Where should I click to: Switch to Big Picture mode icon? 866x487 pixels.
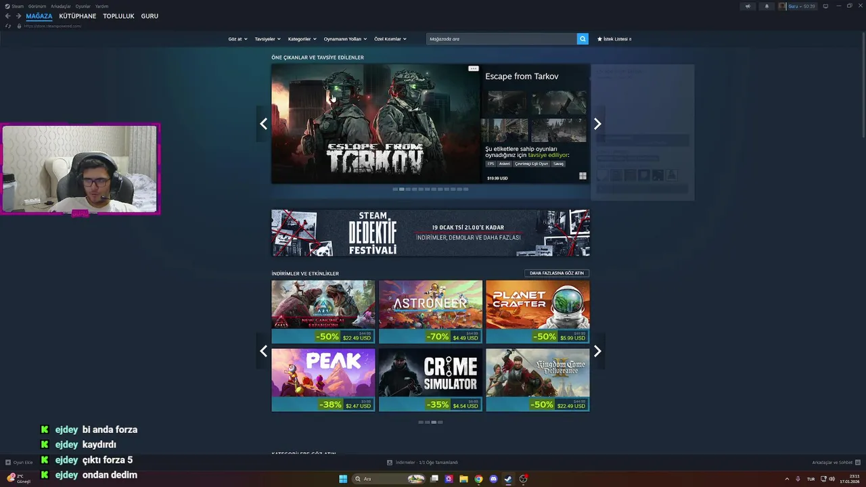825,6
